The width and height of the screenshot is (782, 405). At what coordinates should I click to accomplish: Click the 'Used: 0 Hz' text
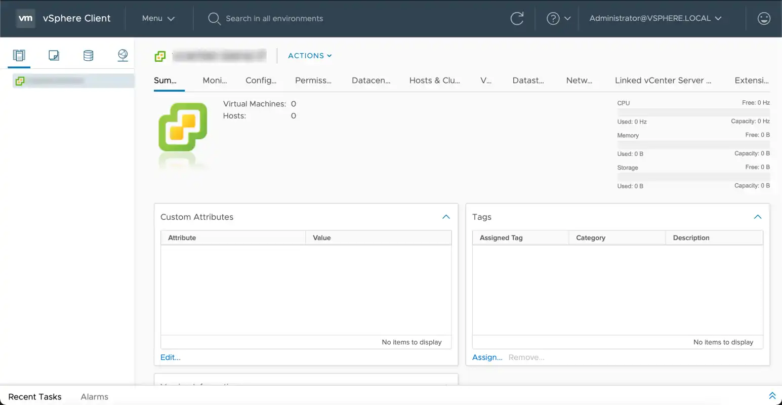[x=632, y=122]
